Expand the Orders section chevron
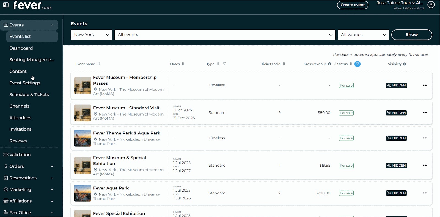Screen dimensions: 440x217 point(52,166)
